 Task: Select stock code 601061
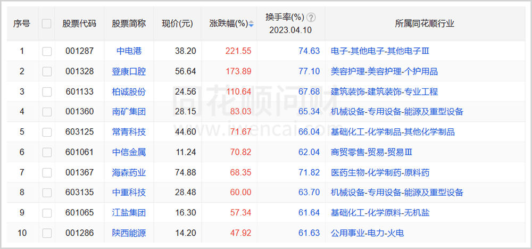pyautogui.click(x=79, y=152)
